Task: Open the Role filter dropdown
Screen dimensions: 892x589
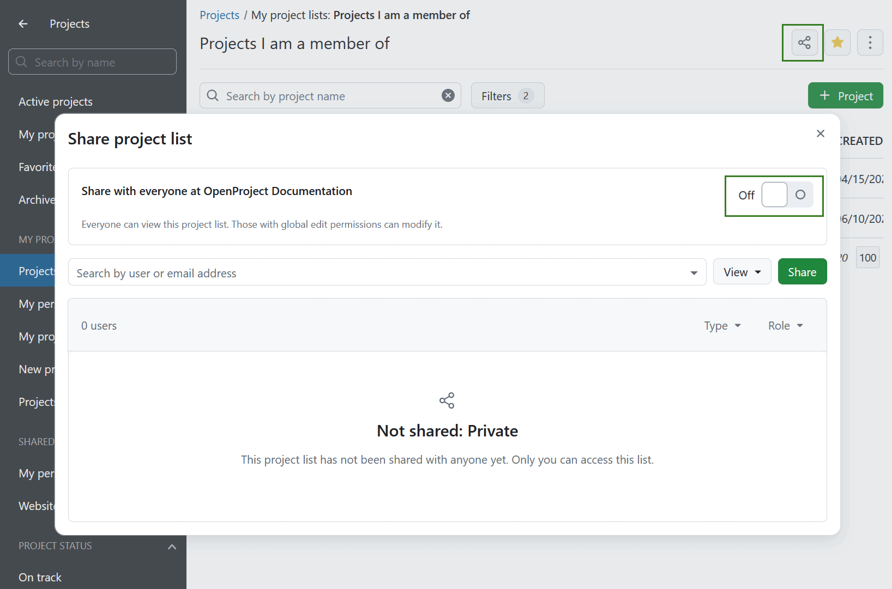Action: (x=785, y=325)
